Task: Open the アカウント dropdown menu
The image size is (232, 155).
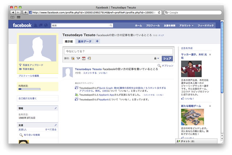Action: (x=186, y=26)
